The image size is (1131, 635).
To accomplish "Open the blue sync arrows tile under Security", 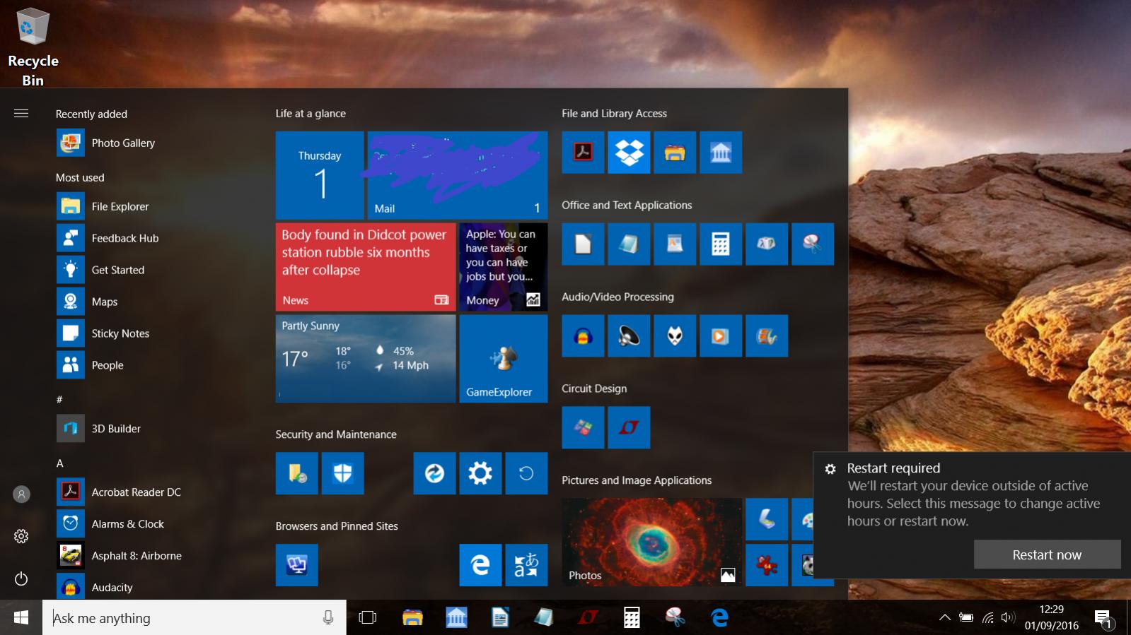I will coord(434,473).
